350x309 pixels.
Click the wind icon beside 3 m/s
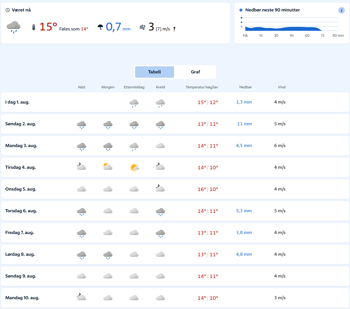[x=142, y=27]
